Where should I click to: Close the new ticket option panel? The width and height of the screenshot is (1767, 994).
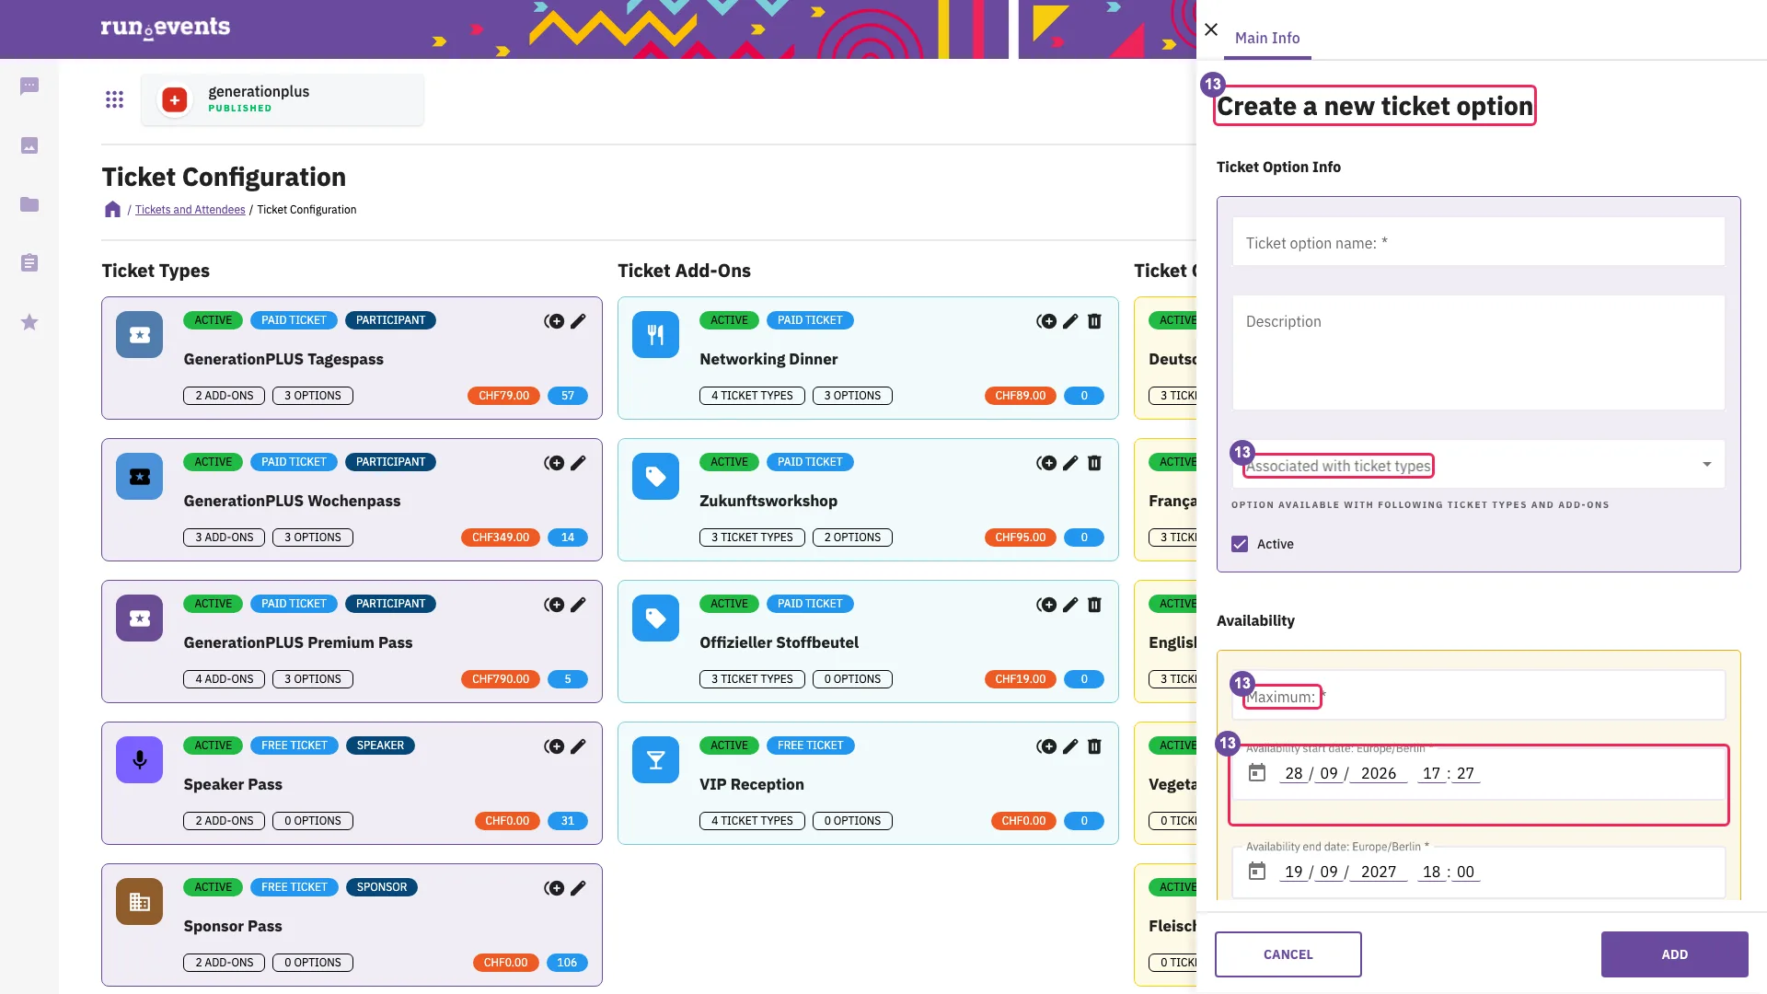(1211, 30)
